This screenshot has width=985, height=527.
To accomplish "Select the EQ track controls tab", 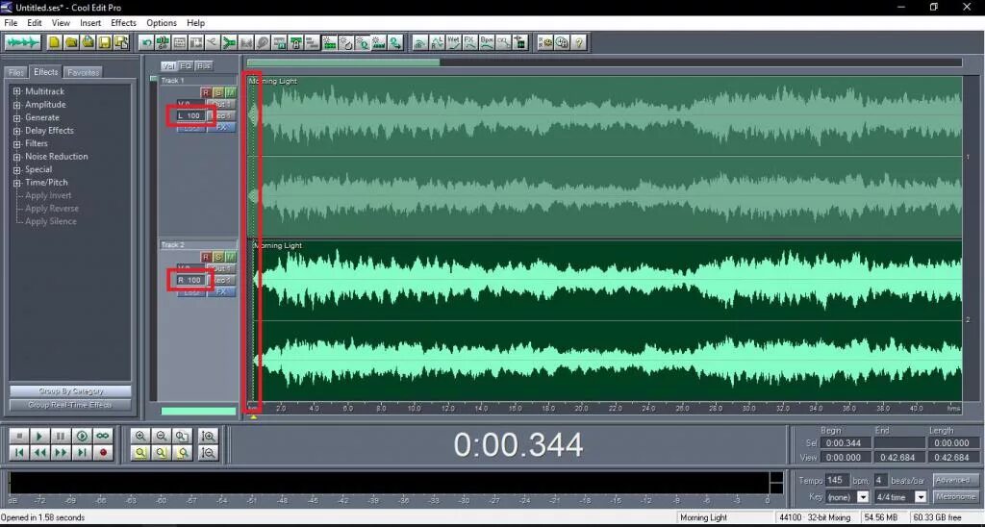I will pos(186,66).
